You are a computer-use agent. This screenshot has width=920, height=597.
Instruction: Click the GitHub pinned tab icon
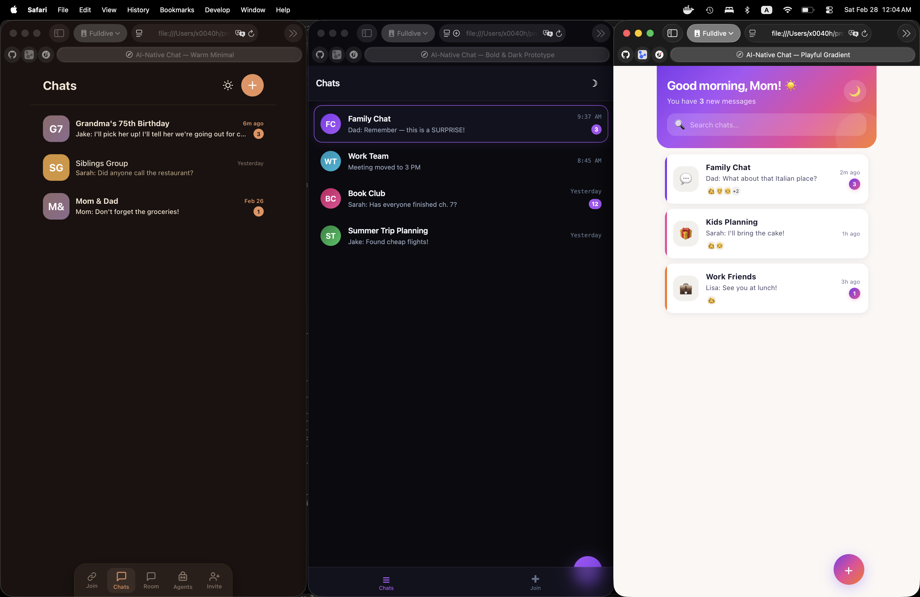[x=12, y=55]
